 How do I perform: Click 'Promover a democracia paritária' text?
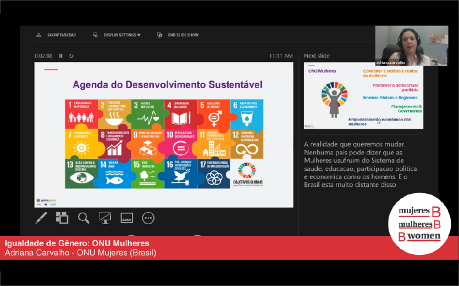coord(395,88)
